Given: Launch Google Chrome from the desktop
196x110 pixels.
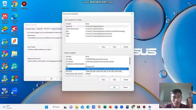Looking at the screenshot, I should pos(14,5).
